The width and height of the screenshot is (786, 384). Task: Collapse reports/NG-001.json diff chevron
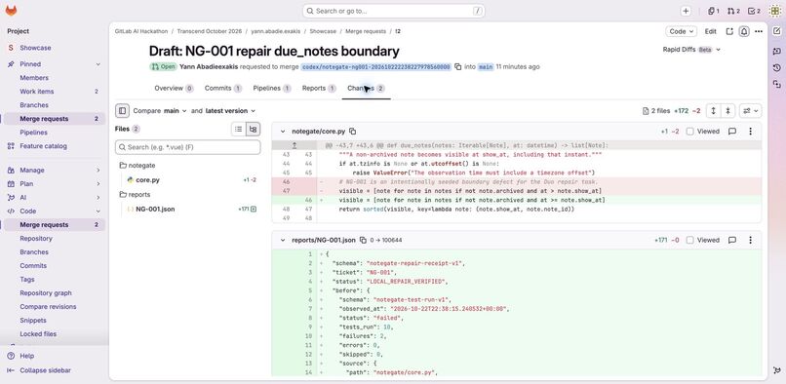pyautogui.click(x=283, y=240)
